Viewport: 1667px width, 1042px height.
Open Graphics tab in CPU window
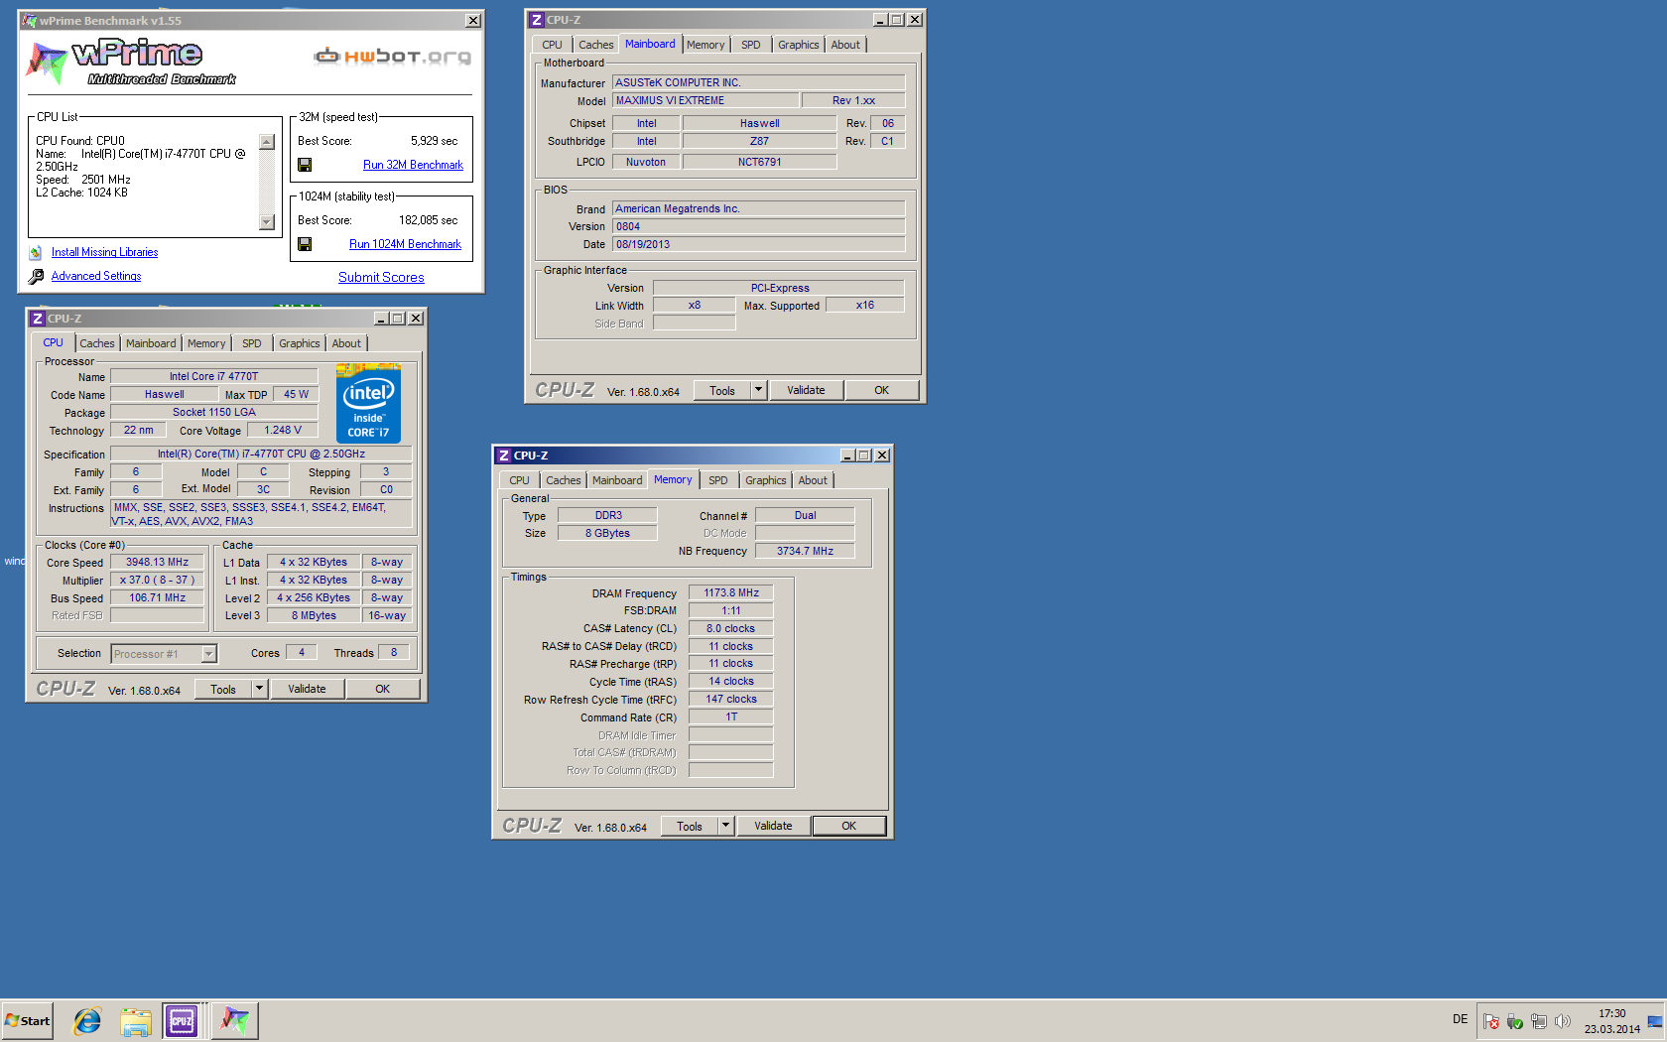(300, 343)
